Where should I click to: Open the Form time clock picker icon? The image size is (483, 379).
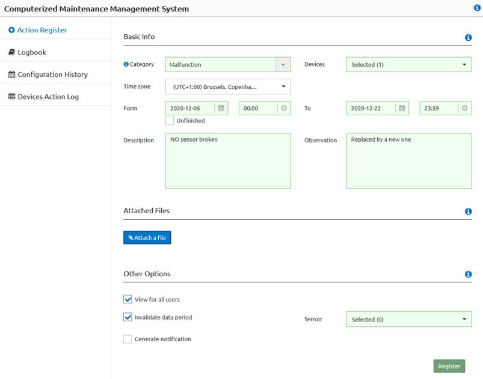(x=284, y=108)
